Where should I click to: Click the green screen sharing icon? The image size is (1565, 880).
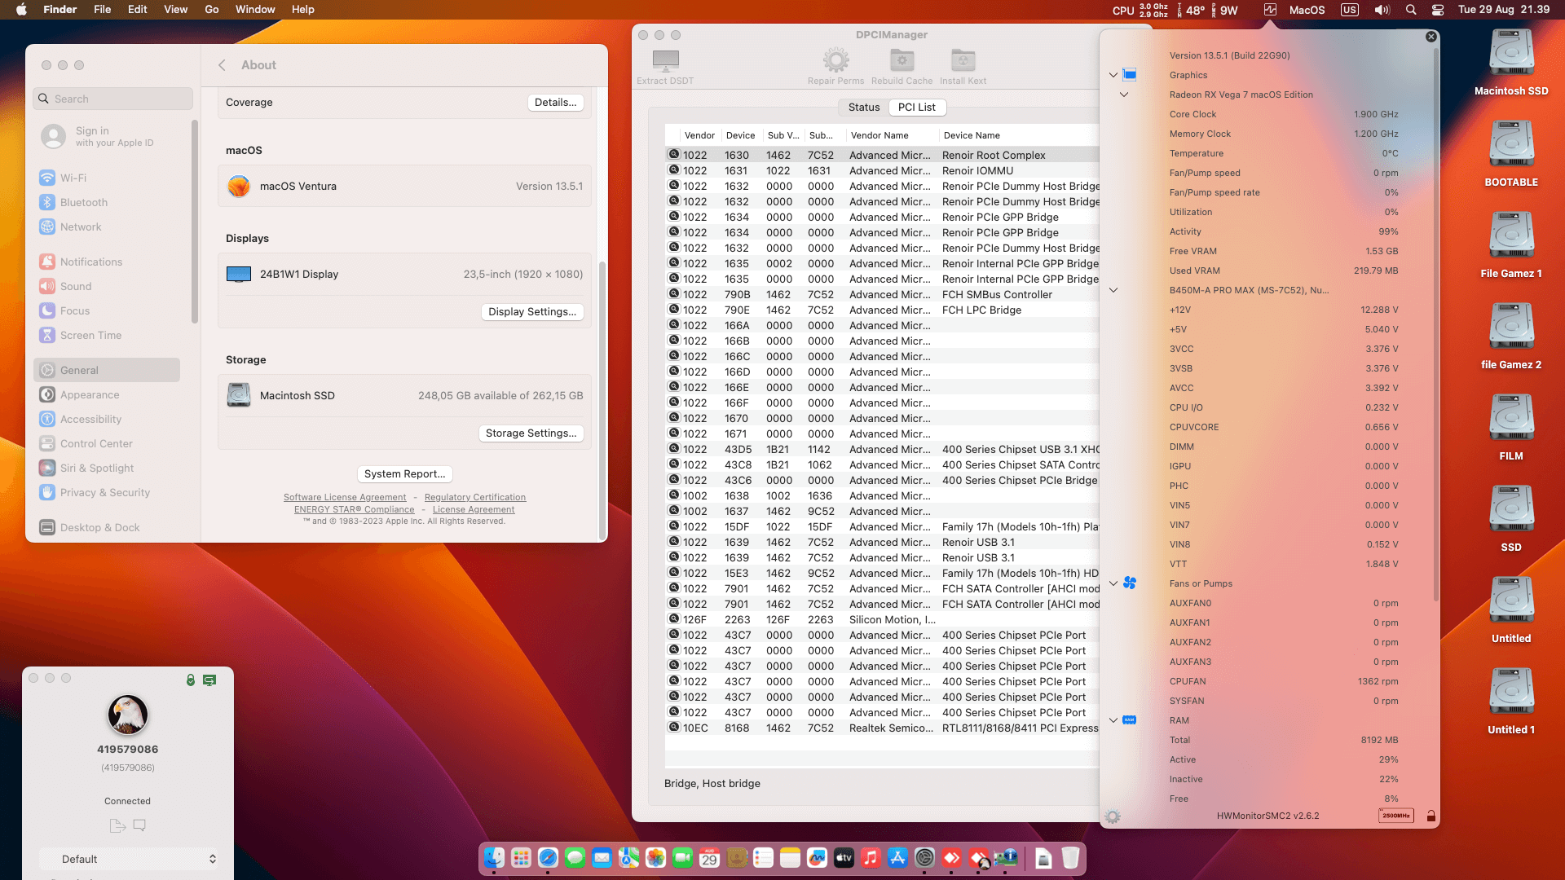tap(209, 680)
